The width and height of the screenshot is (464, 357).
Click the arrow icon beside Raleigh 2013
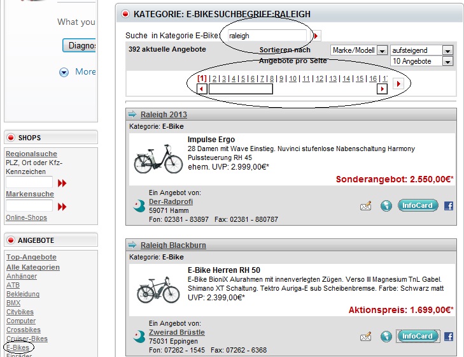[132, 114]
